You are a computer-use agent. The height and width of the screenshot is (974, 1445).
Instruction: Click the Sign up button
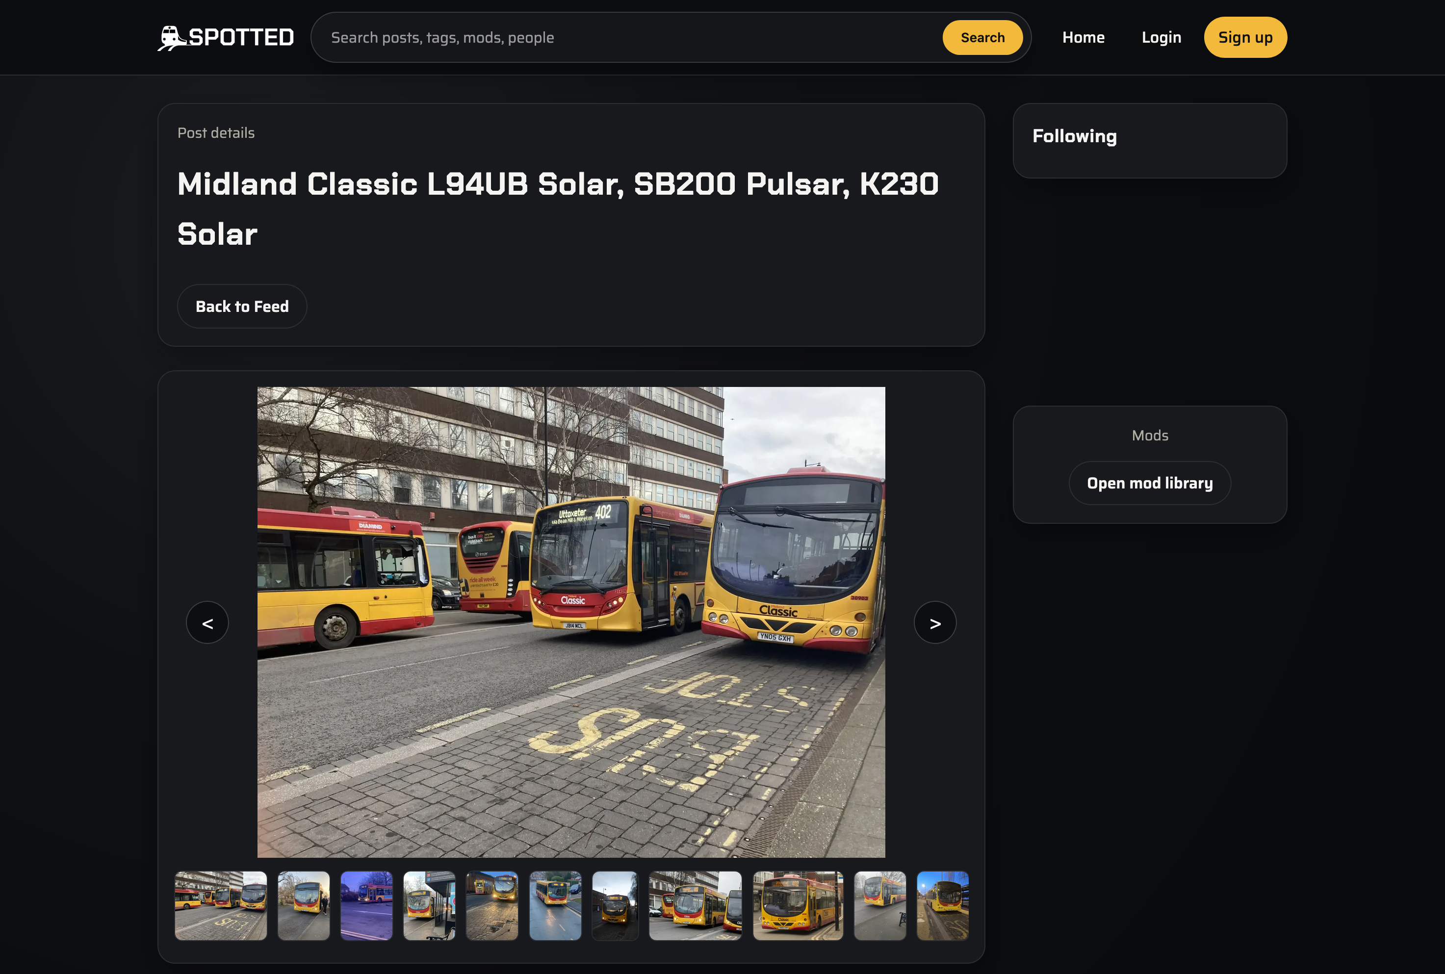(x=1245, y=37)
